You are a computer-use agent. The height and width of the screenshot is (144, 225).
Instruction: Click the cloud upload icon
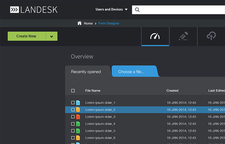pos(211,36)
